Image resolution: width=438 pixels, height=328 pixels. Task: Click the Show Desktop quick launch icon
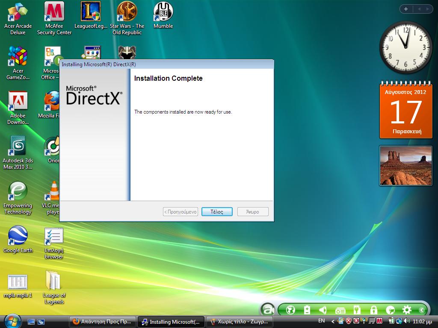tap(31, 322)
